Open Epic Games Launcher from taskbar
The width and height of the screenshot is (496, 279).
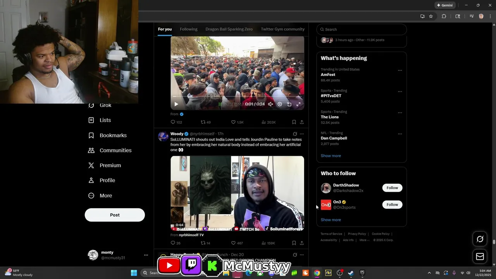point(362,273)
